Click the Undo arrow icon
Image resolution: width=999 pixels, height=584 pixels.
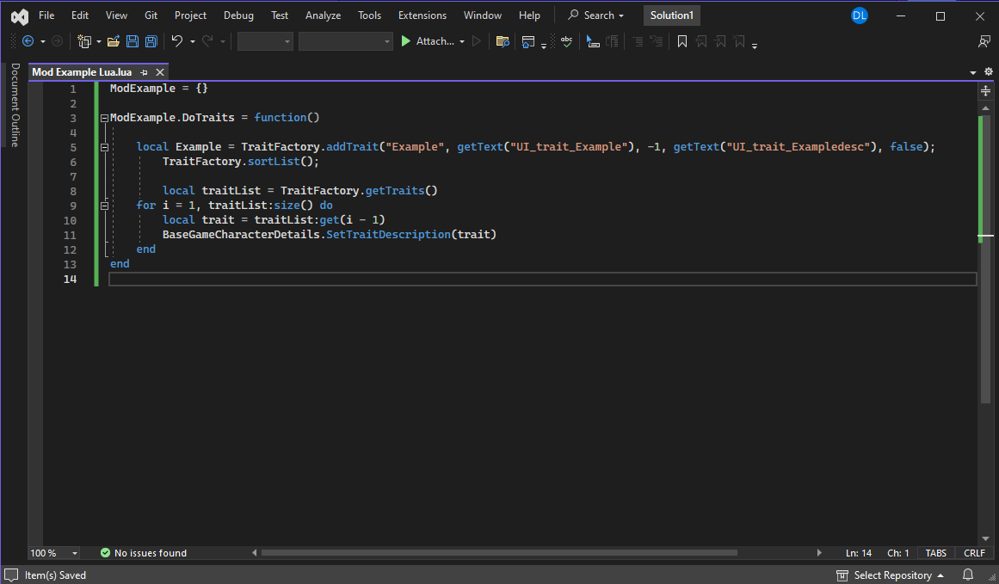(176, 41)
